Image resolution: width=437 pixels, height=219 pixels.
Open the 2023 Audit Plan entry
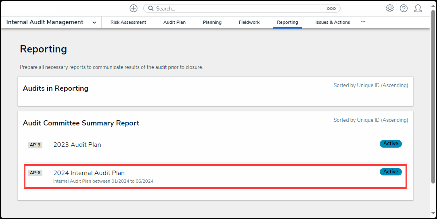(77, 145)
